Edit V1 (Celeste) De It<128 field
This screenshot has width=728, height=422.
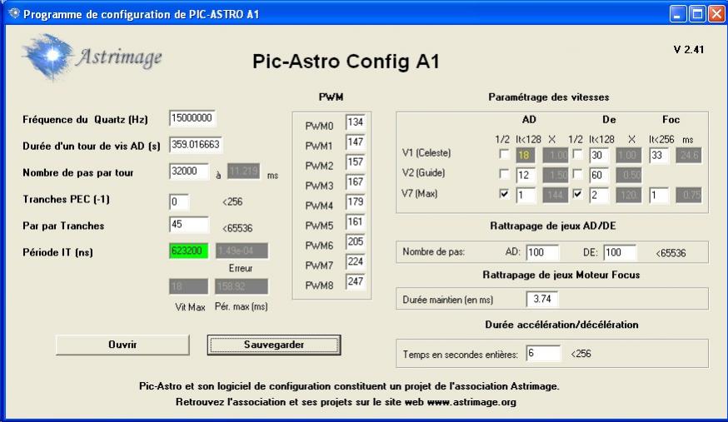tap(599, 156)
